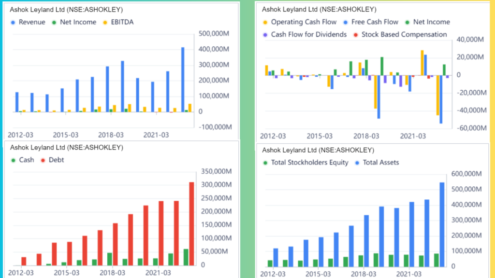Click 2021-03 label in cash flow chart
The image size is (495, 278).
pyautogui.click(x=413, y=136)
